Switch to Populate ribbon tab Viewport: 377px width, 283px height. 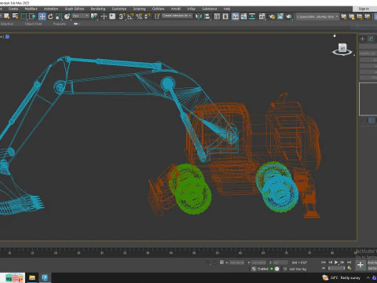click(60, 24)
